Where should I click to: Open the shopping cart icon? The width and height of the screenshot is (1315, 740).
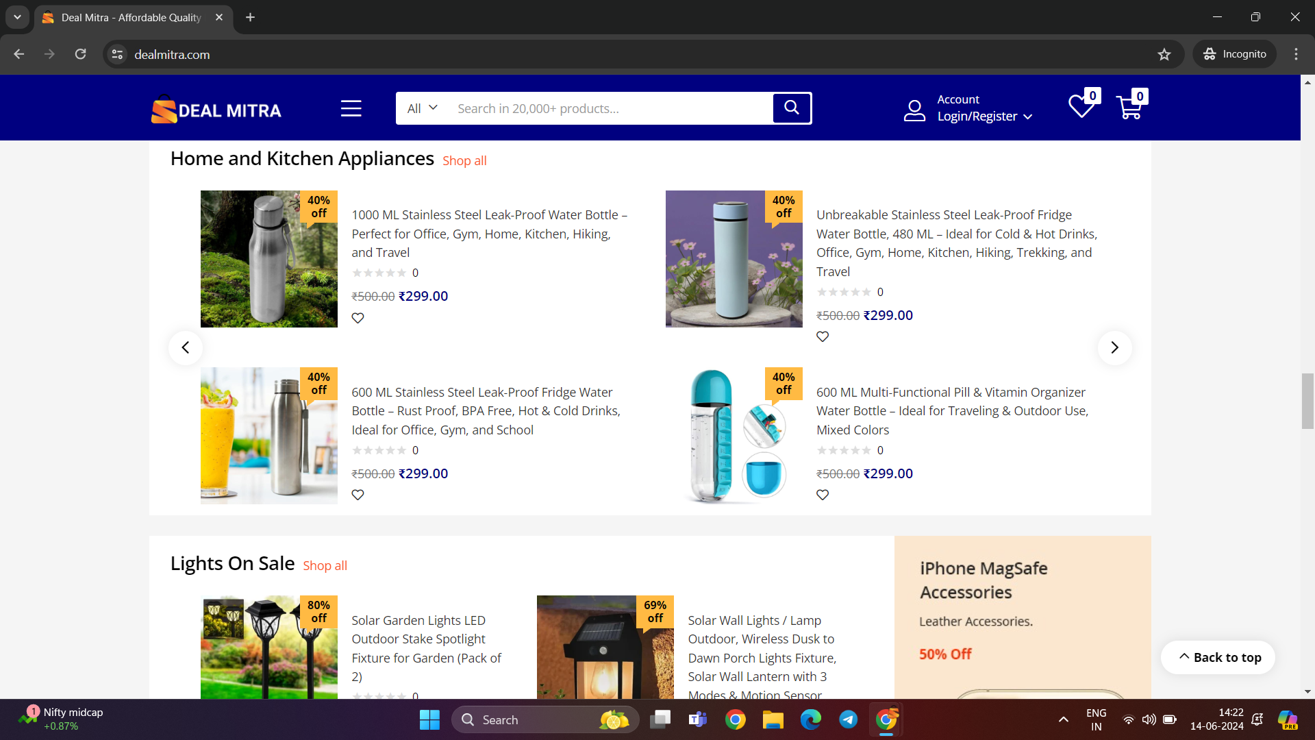click(1129, 108)
